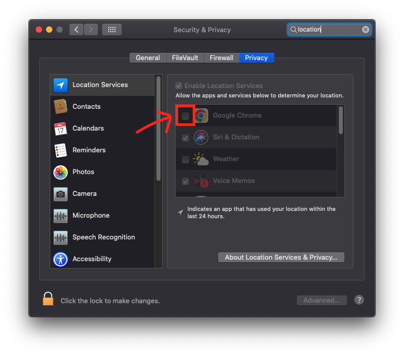The width and height of the screenshot is (404, 355).
Task: Select Camera label in privacy list
Action: click(84, 194)
